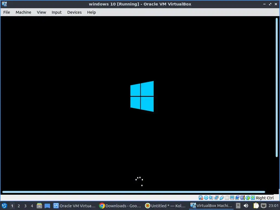The height and width of the screenshot is (210, 280).
Task: Click the Right Ctrl host key label
Action: [265, 198]
